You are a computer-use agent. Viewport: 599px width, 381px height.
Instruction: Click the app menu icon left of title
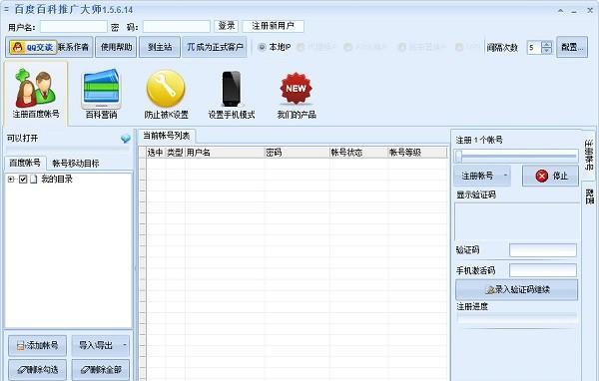click(6, 9)
